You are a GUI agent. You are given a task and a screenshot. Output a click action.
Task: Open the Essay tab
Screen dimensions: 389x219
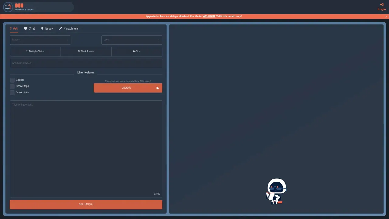point(47,28)
